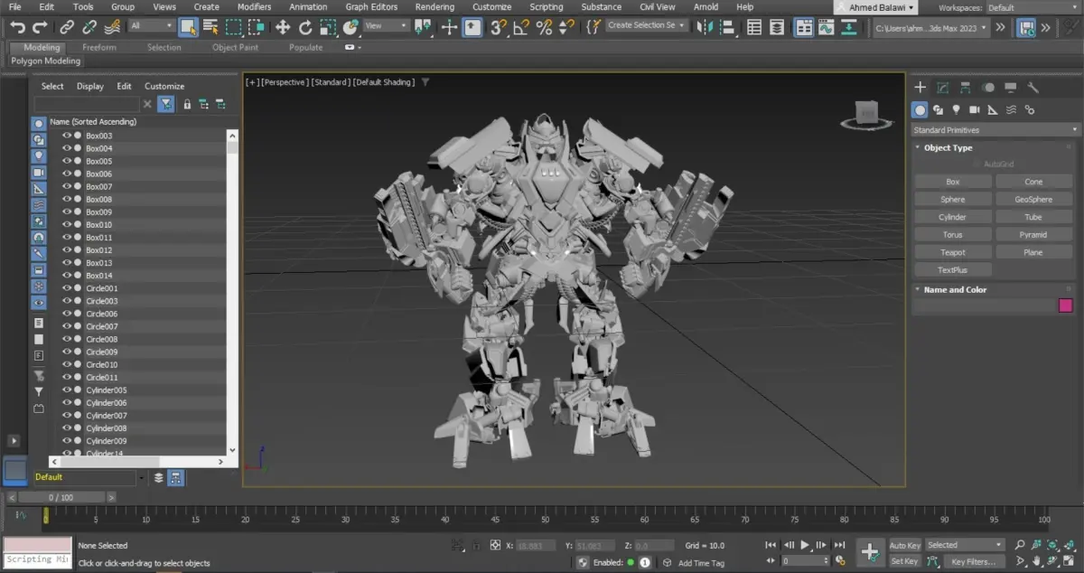1084x573 pixels.
Task: Open the Curve Editor icon
Action: pos(826,27)
